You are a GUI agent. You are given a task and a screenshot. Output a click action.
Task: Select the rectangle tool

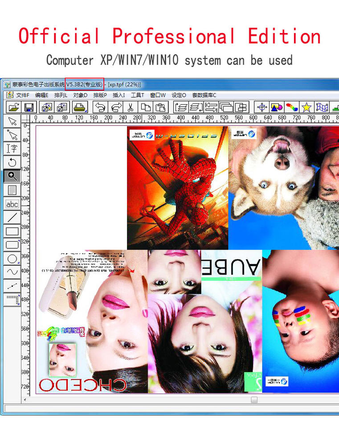pos(12,231)
